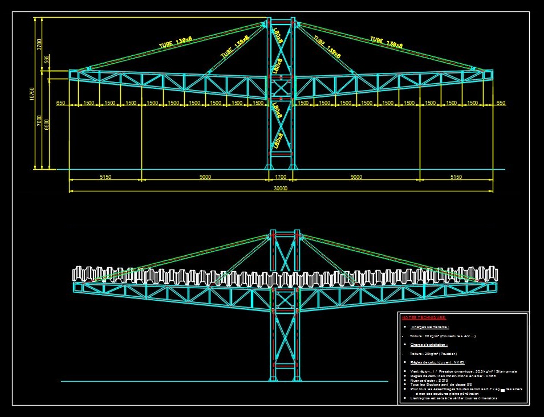Select the right-side 5150 dimension
544x417 pixels.
click(456, 177)
